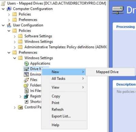136x132 pixels.
Task: Select the Software Settings tree item
Action: coord(38,36)
